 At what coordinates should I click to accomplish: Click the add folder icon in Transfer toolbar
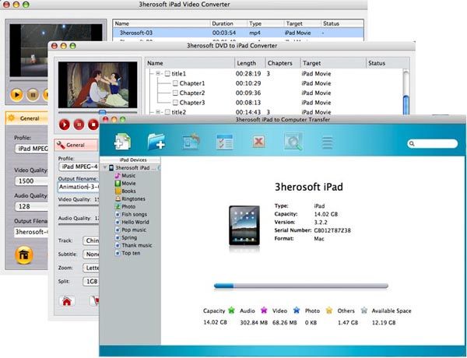[156, 141]
